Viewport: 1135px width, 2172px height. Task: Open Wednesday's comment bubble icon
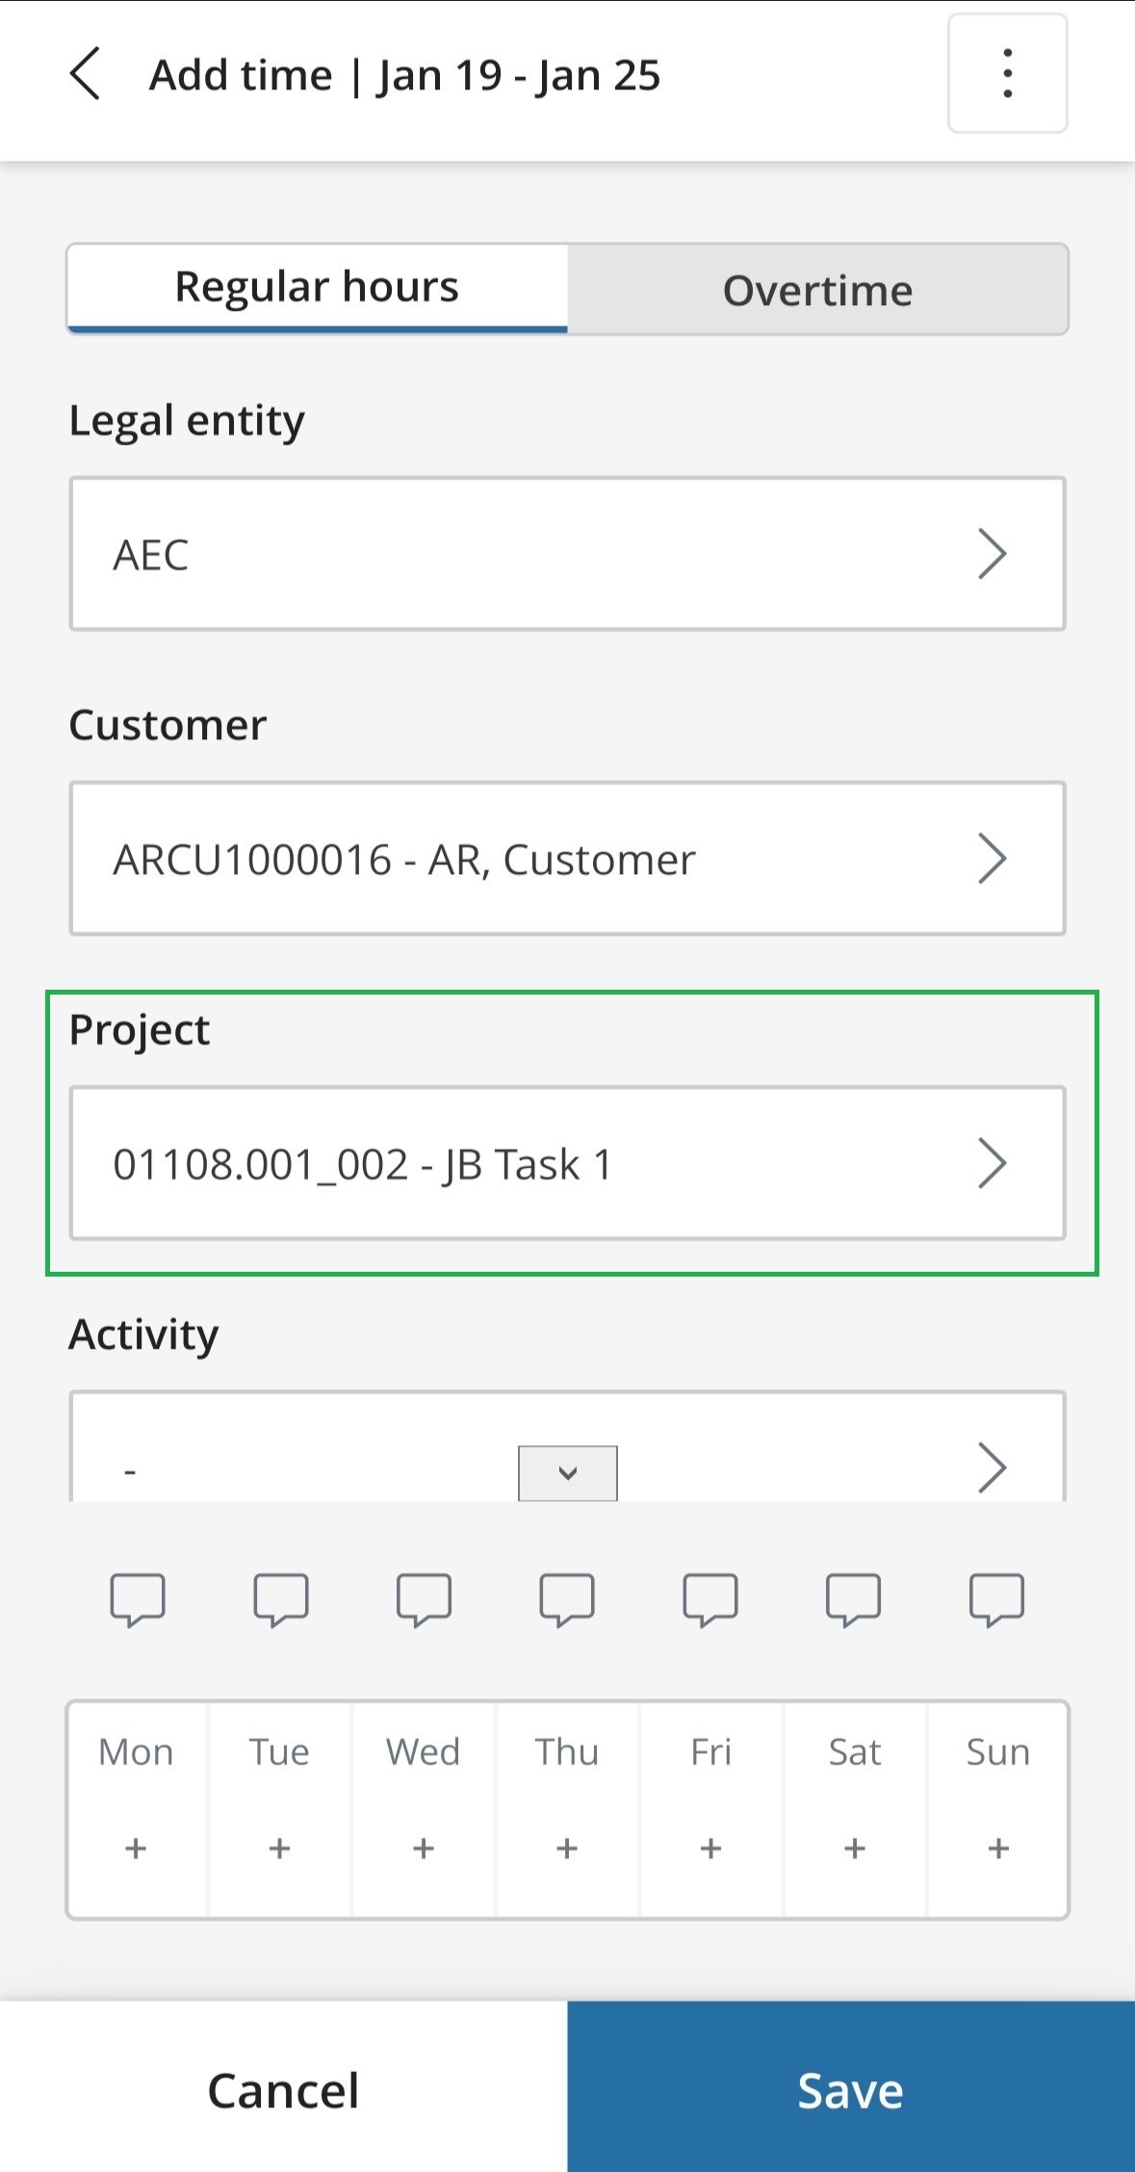point(424,1599)
